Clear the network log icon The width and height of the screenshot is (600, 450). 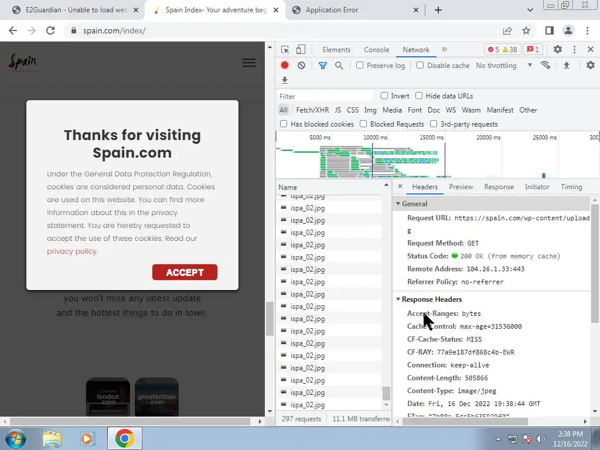302,66
